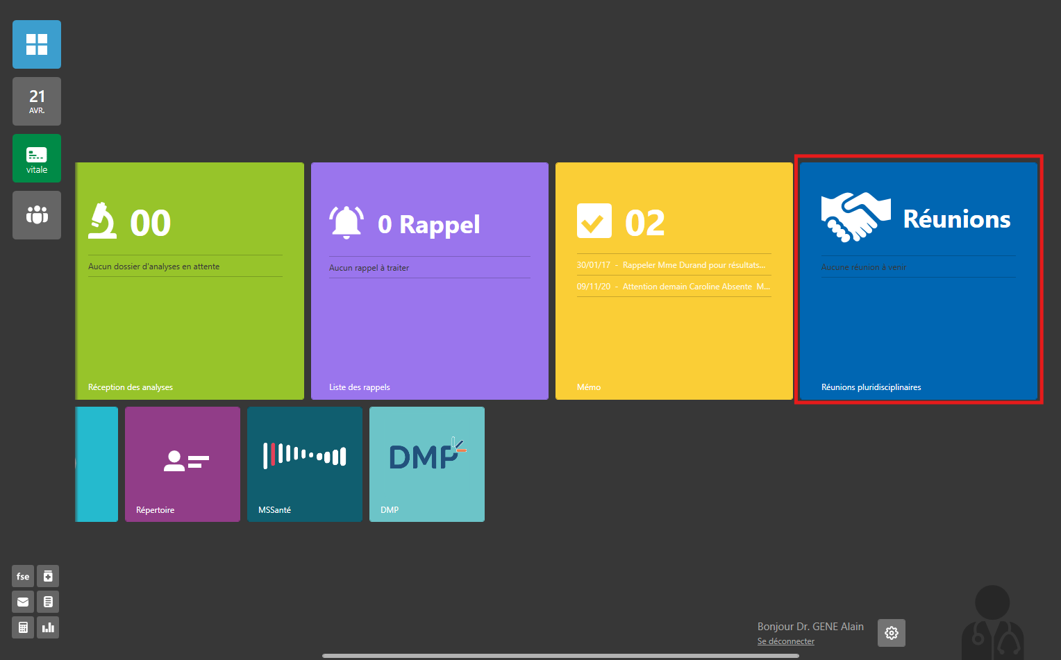The image size is (1061, 660).
Task: Open the Réception des analyses tile
Action: pyautogui.click(x=190, y=281)
